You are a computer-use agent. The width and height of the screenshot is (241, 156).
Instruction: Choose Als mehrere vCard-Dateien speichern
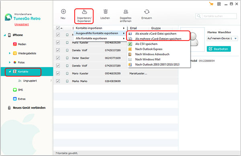tap(159, 39)
